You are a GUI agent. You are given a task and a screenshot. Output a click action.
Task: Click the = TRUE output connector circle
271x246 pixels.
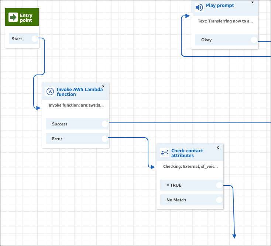[x=219, y=185]
